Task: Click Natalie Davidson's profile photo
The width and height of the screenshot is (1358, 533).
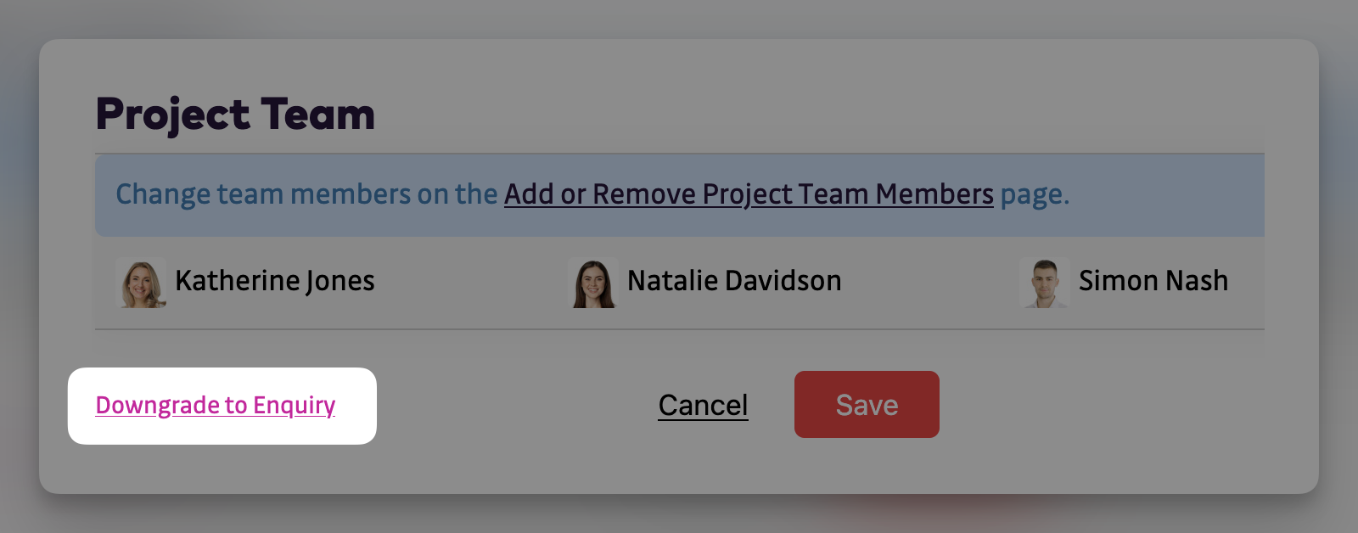Action: pos(593,283)
